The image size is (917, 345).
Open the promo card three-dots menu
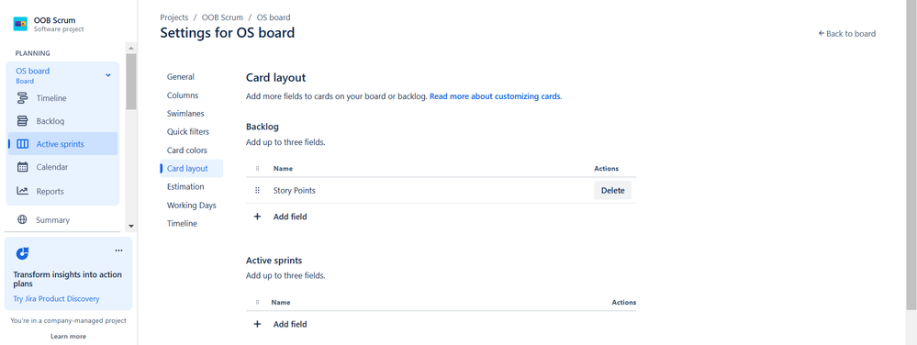pyautogui.click(x=118, y=250)
